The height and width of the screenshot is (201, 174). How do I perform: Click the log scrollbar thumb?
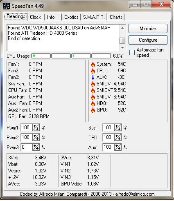(x=122, y=40)
